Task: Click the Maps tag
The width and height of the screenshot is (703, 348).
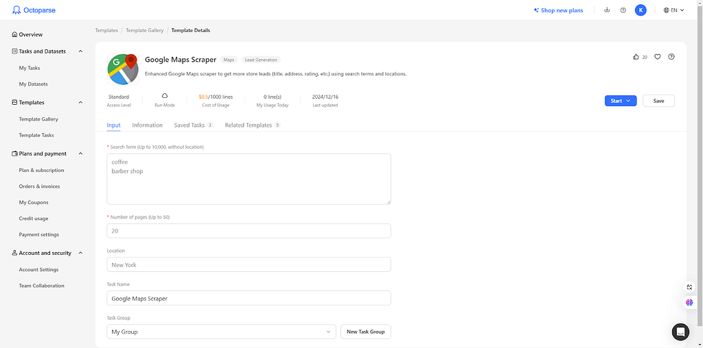Action: click(229, 60)
